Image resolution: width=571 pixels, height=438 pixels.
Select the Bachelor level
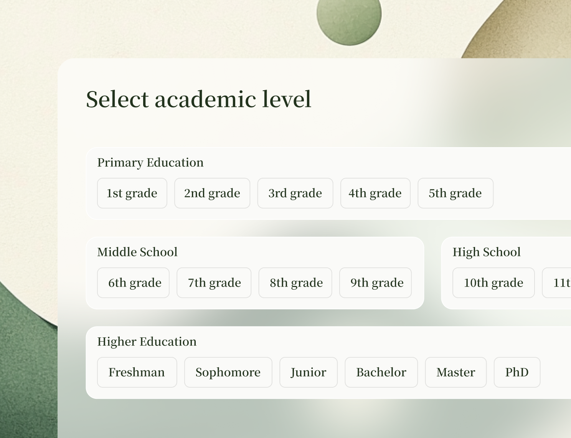click(381, 372)
